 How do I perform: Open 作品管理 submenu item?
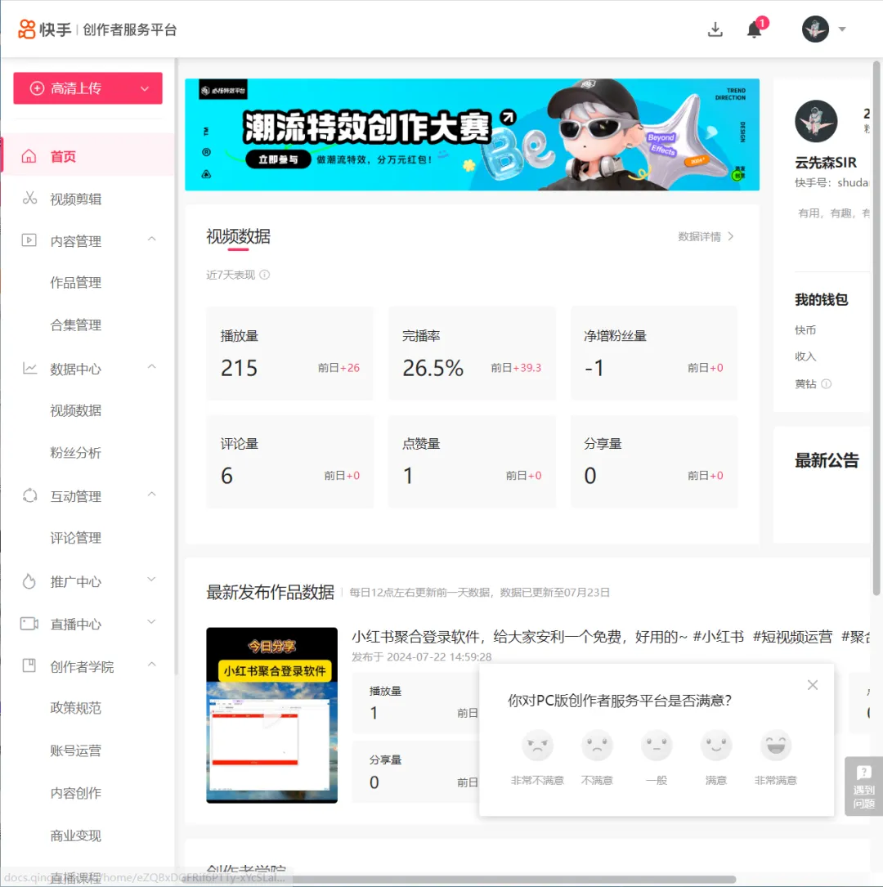click(76, 283)
